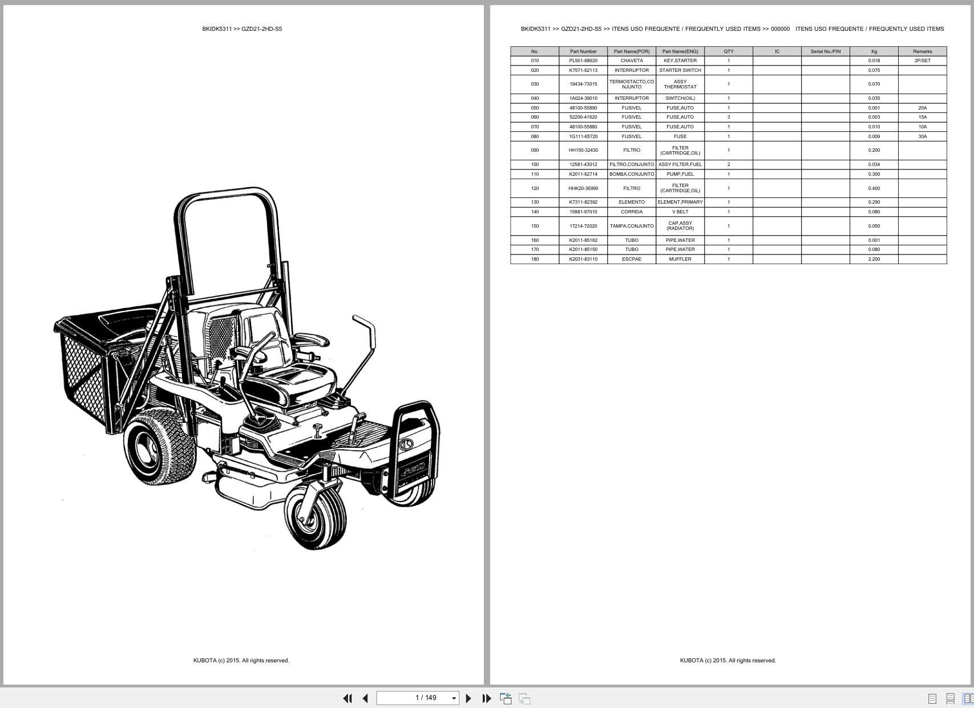
Task: Click the CAP,ASSY (RADIATOR) part name
Action: [x=680, y=226]
